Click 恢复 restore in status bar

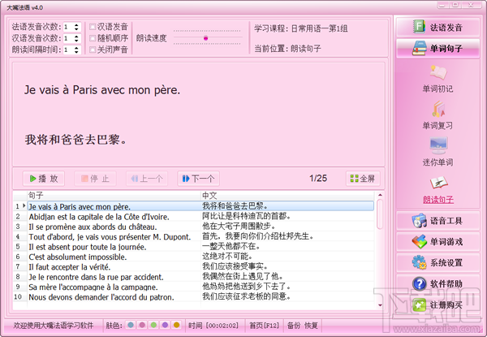coord(311,326)
